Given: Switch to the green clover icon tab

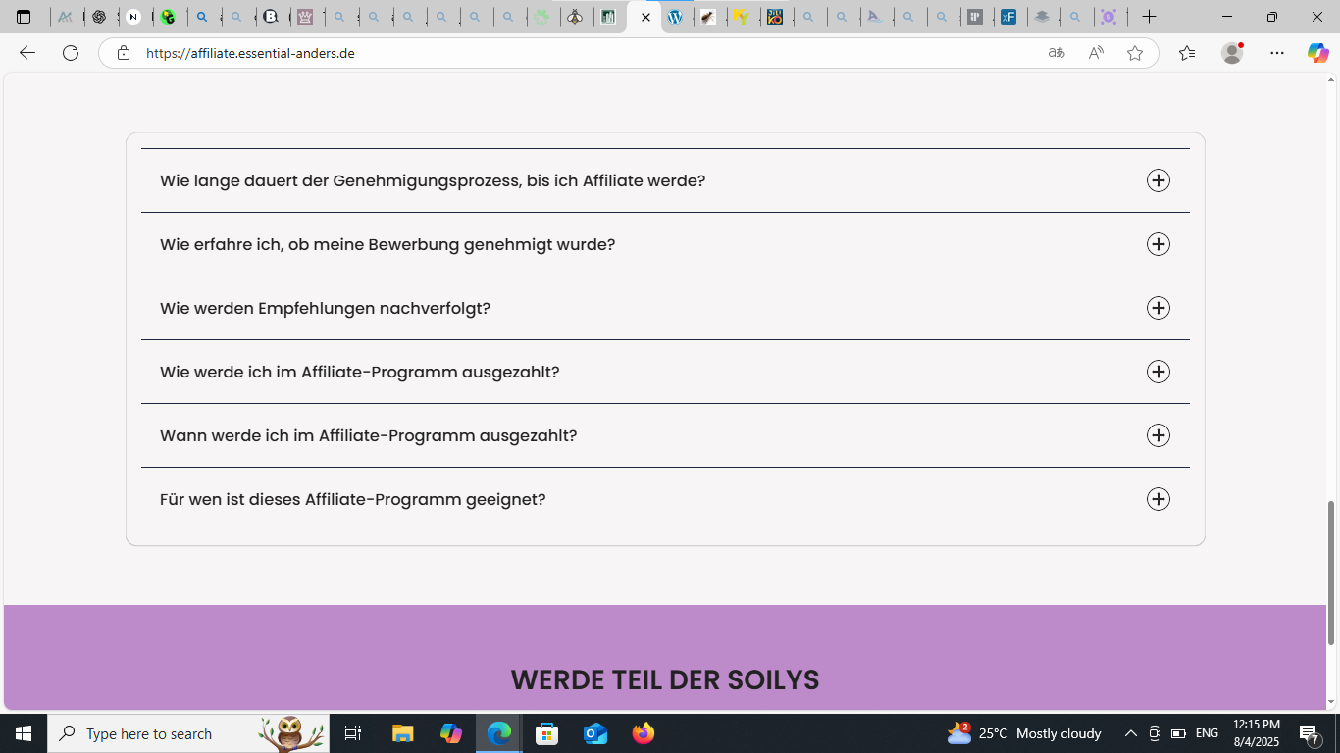Looking at the screenshot, I should pos(541,17).
